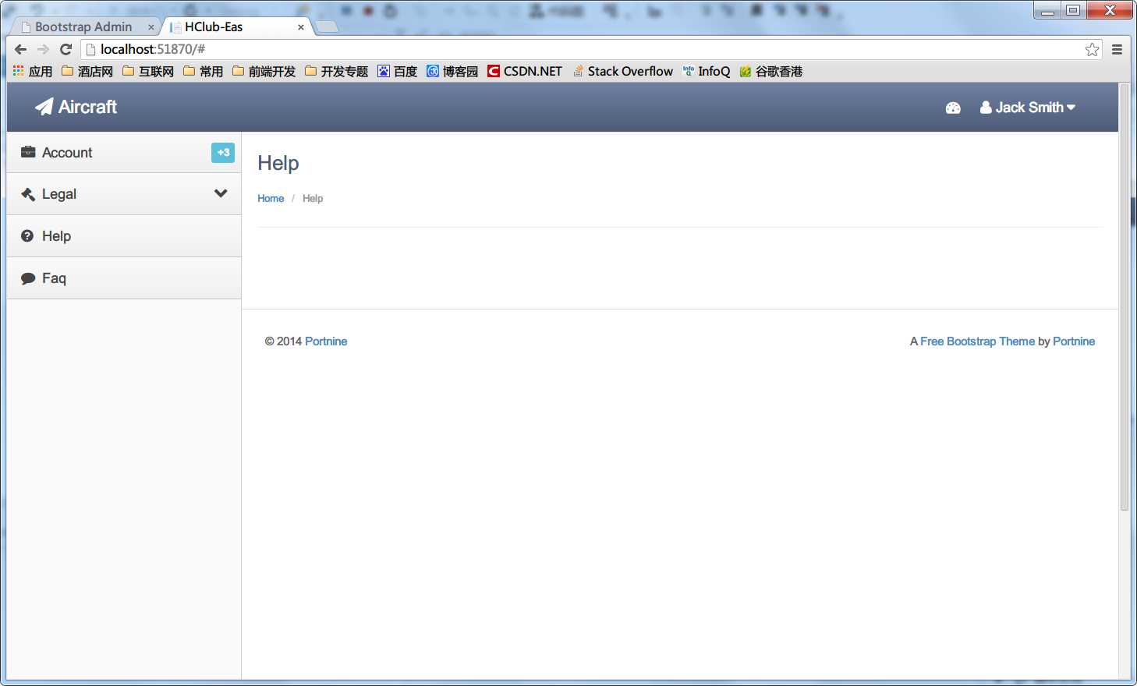Open the Faq sidebar menu item
Screen dimensions: 1137x686
tap(124, 278)
